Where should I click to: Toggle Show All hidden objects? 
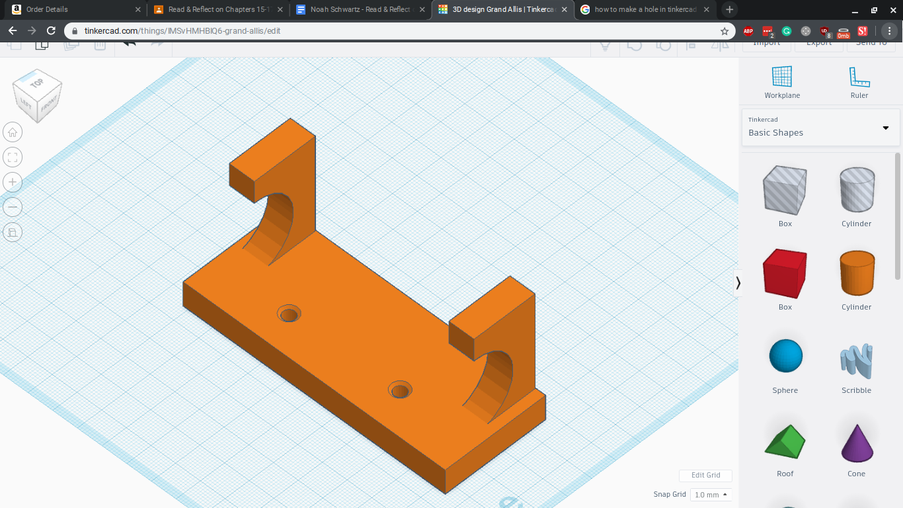604,46
